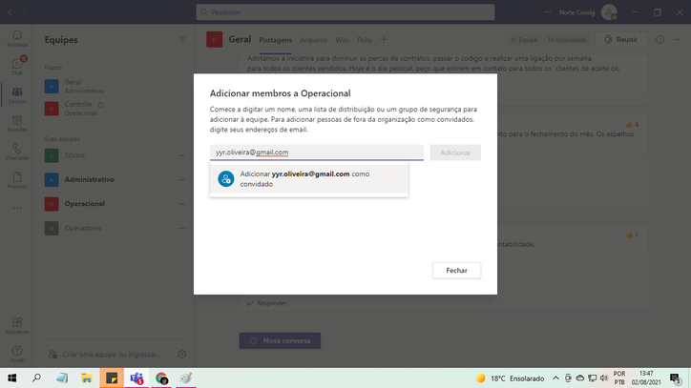Open more options for Operacional team
This screenshot has height=388, width=691.
click(182, 204)
